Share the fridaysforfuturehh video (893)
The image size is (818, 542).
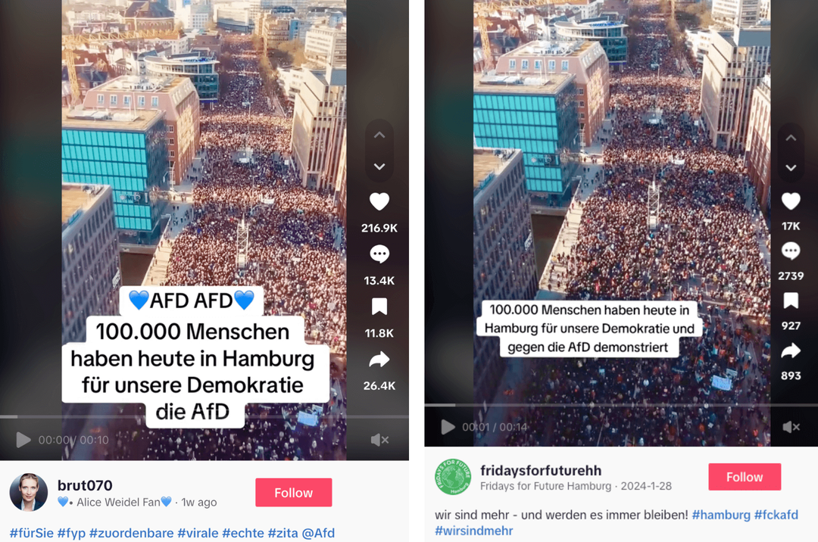(791, 350)
